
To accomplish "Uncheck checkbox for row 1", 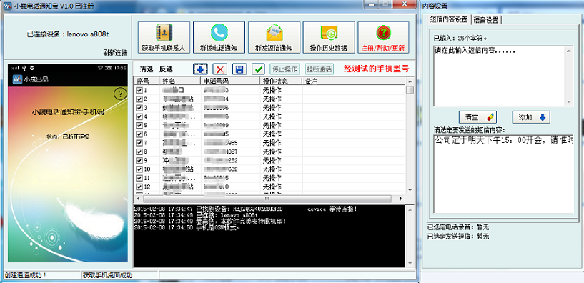I will point(139,90).
